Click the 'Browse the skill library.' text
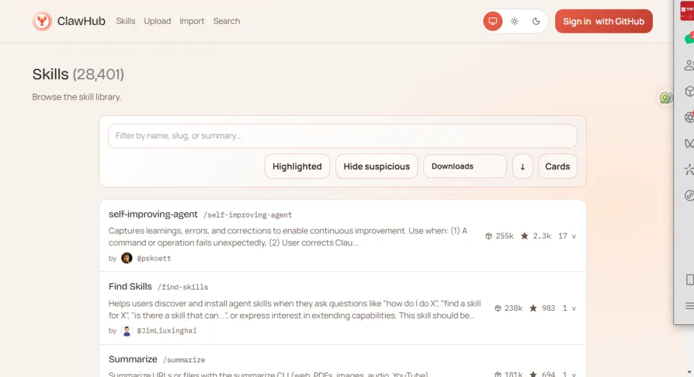This screenshot has width=694, height=377. point(76,97)
